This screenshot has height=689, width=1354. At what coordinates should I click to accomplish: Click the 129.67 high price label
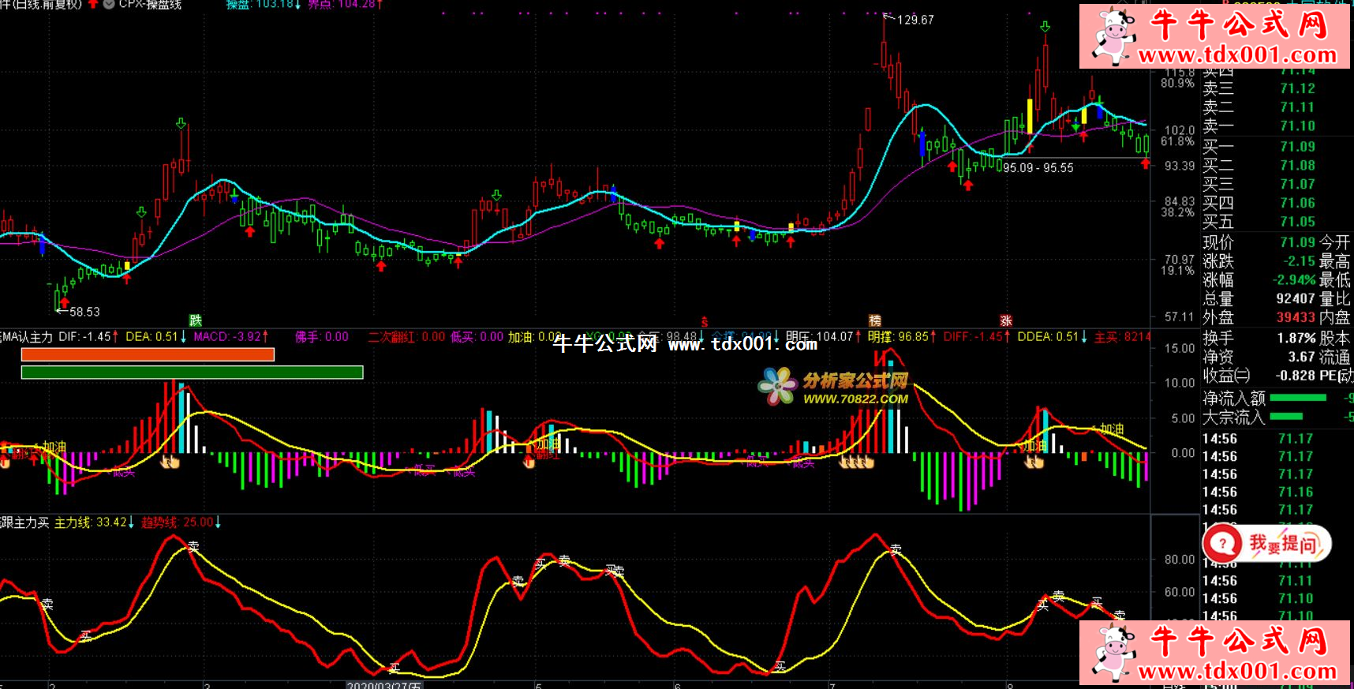tap(915, 21)
